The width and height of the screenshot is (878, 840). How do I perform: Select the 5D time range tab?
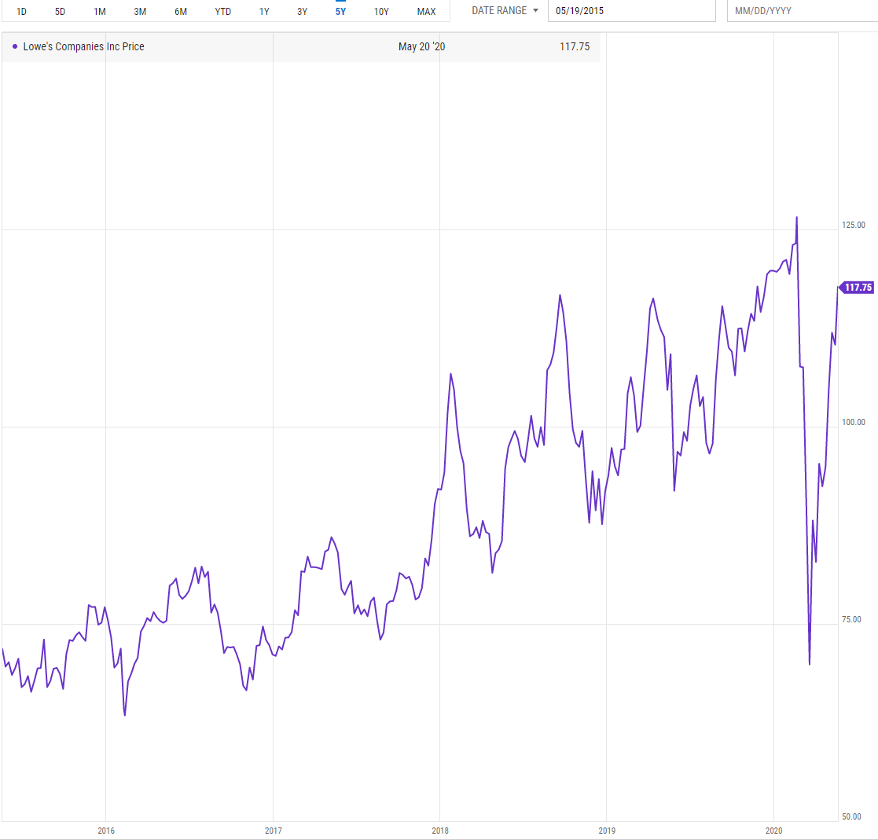[60, 11]
